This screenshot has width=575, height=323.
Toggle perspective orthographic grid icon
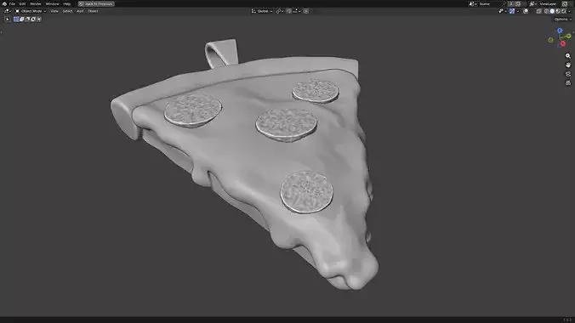(x=568, y=83)
